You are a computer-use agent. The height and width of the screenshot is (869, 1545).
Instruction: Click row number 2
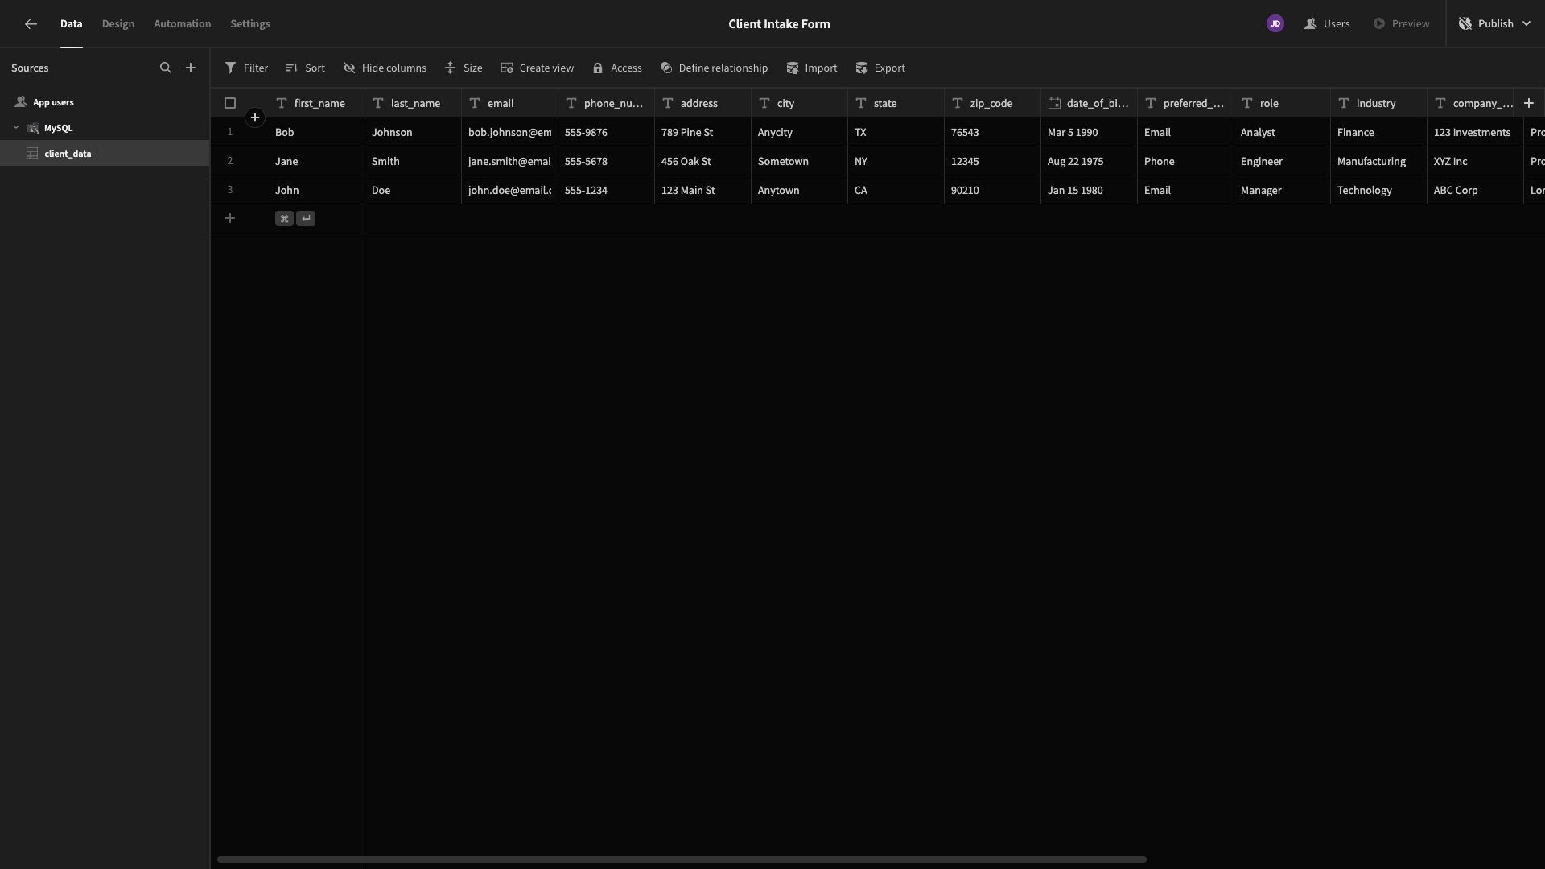(230, 161)
